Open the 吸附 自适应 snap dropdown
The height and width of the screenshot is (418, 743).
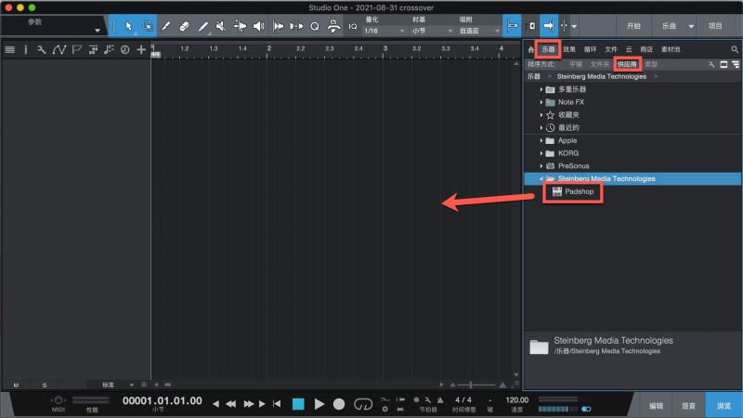[x=479, y=31]
